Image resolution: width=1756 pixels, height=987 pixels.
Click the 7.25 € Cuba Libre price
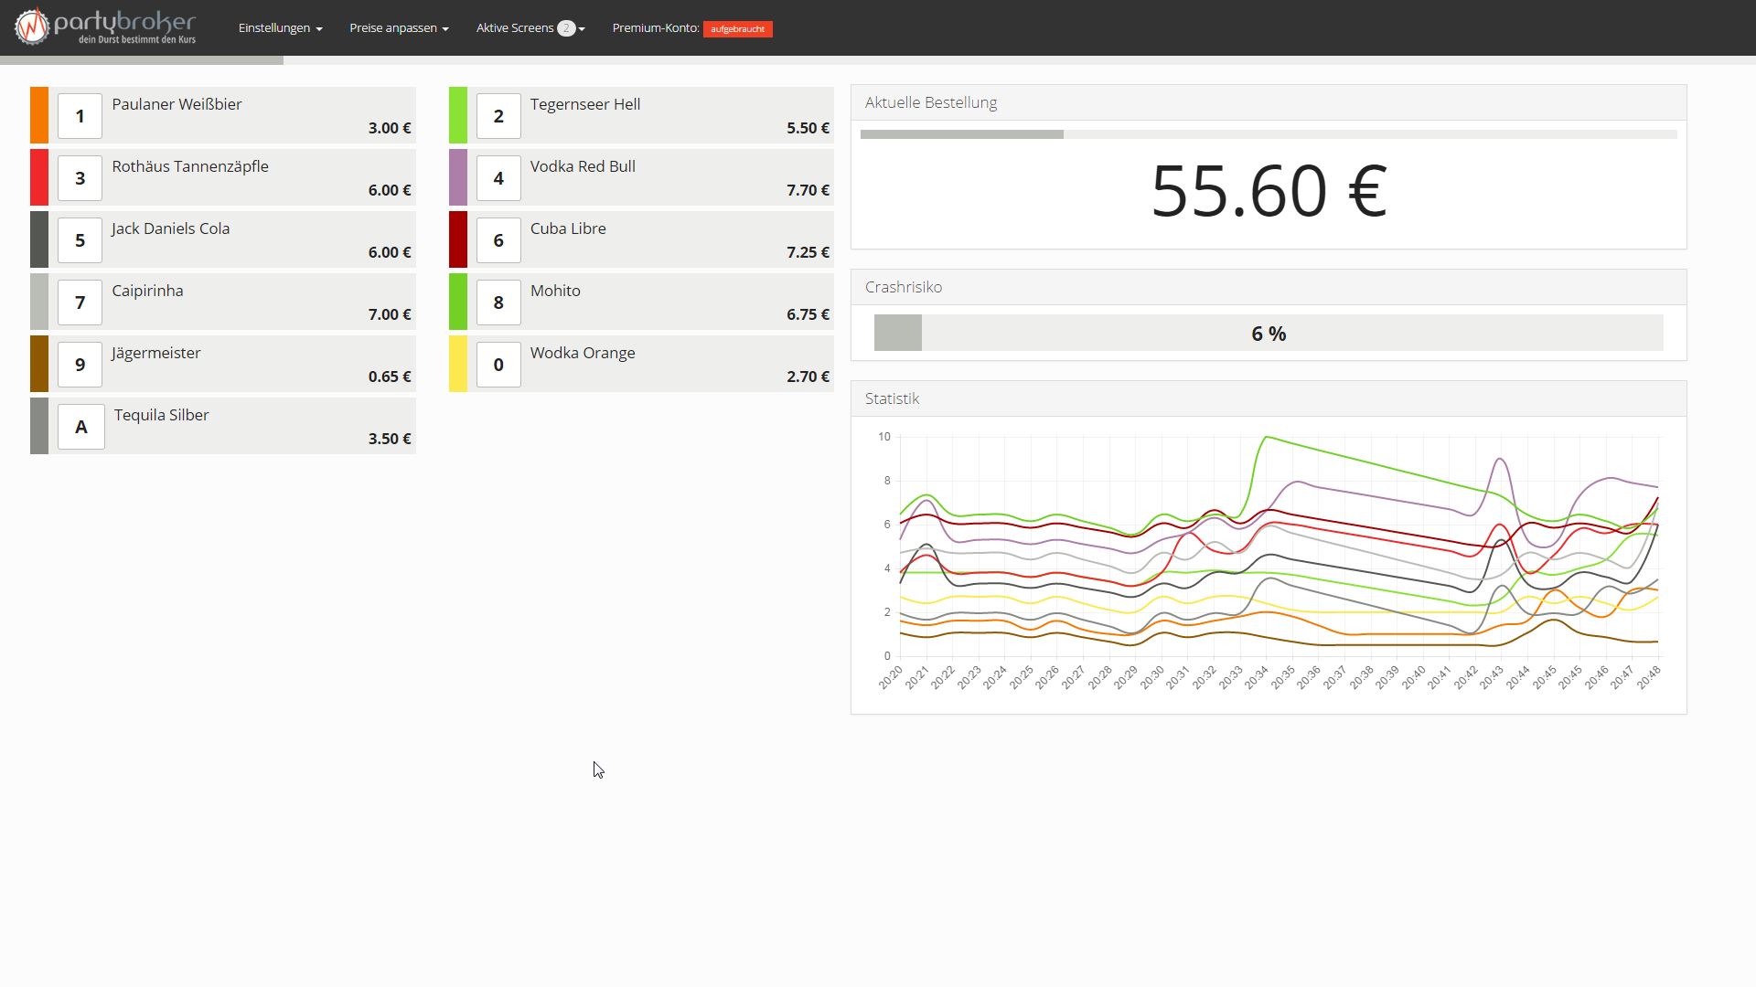pos(808,252)
